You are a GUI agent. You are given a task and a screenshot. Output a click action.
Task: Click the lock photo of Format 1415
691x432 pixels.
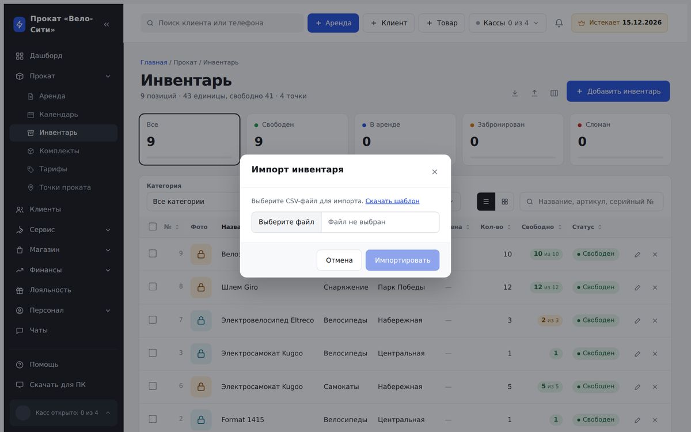point(201,420)
